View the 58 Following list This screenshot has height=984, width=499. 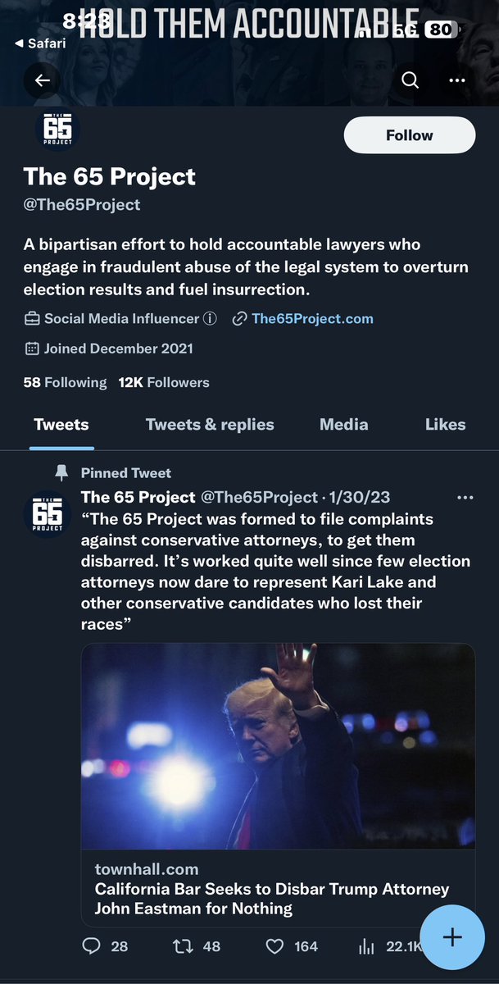point(65,382)
